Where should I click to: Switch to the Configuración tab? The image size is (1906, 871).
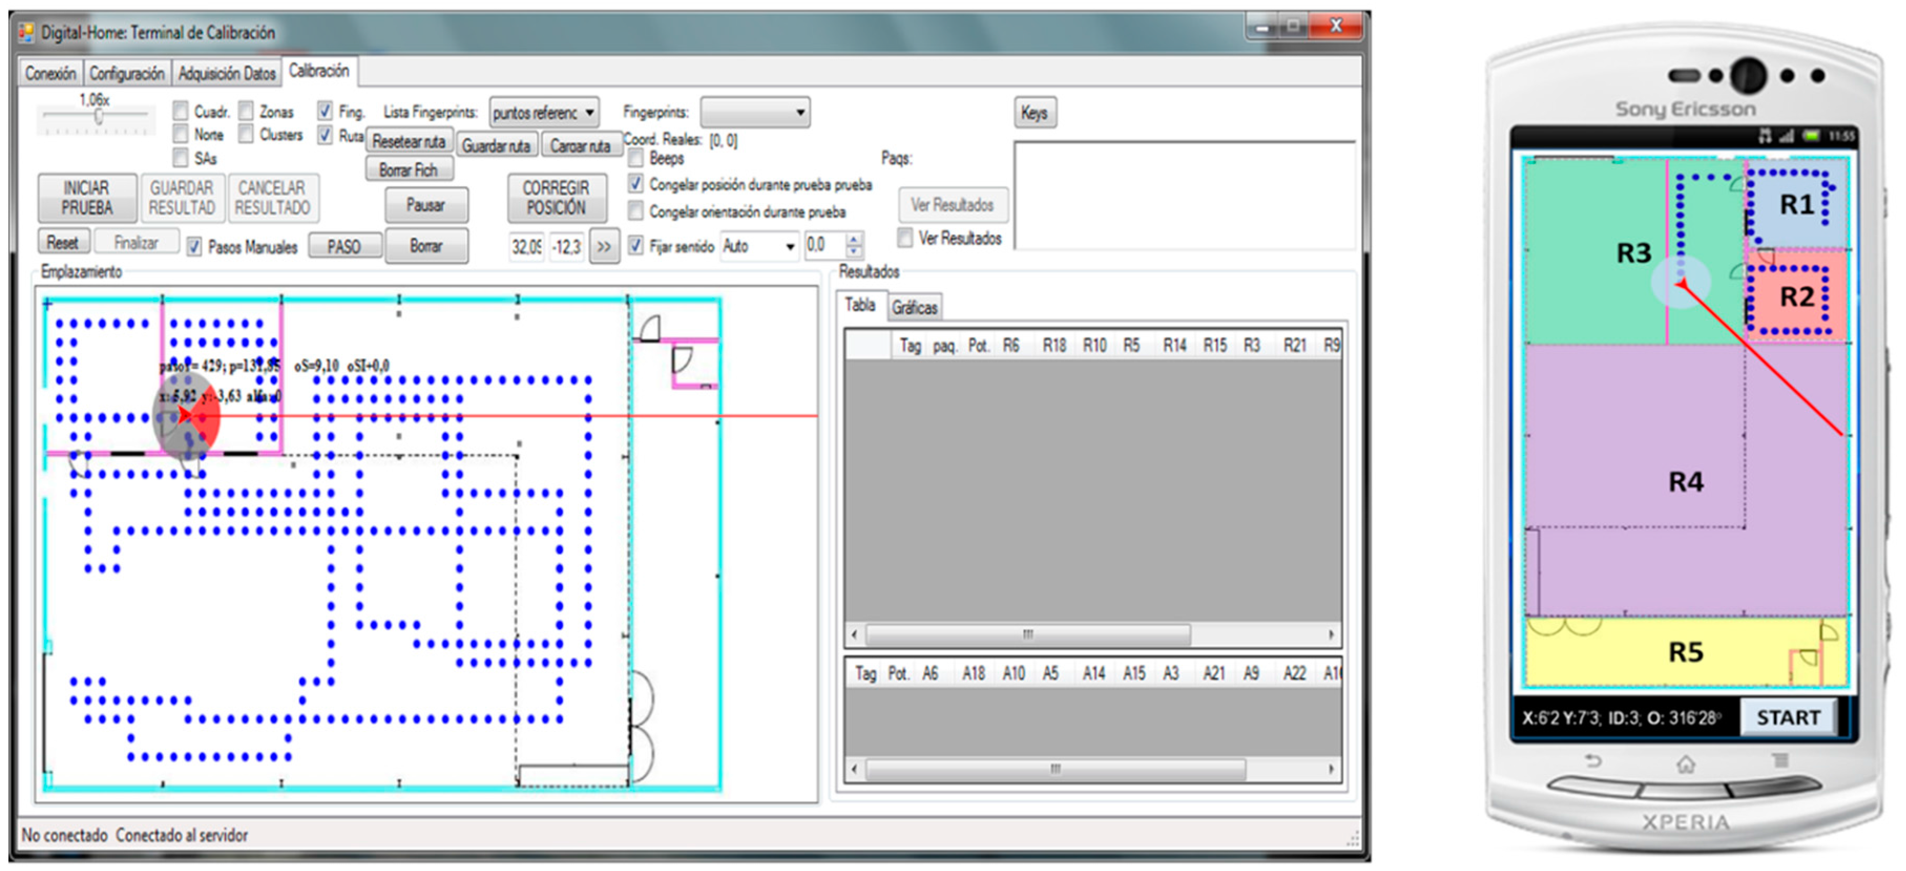pyautogui.click(x=127, y=73)
